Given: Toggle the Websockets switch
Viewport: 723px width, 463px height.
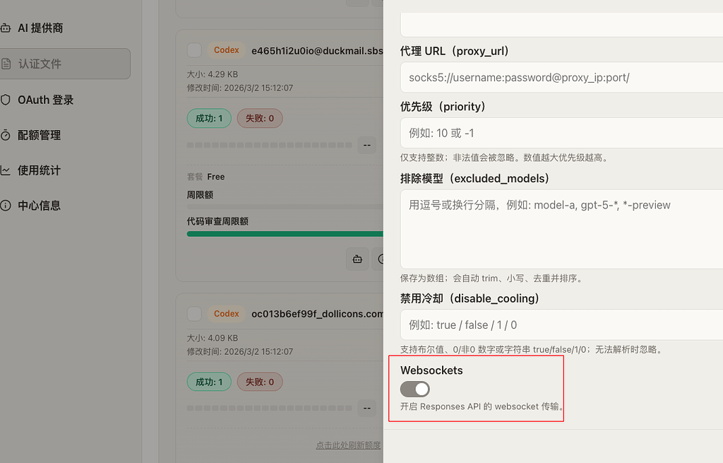Looking at the screenshot, I should [415, 389].
